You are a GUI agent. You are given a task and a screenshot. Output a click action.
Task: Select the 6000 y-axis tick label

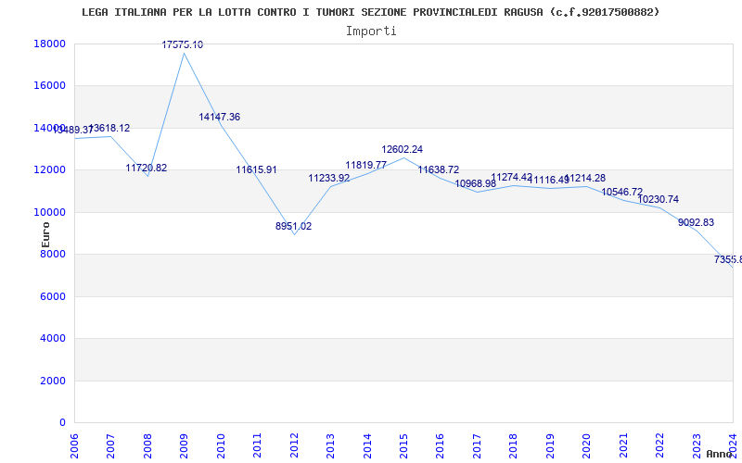[x=52, y=296]
